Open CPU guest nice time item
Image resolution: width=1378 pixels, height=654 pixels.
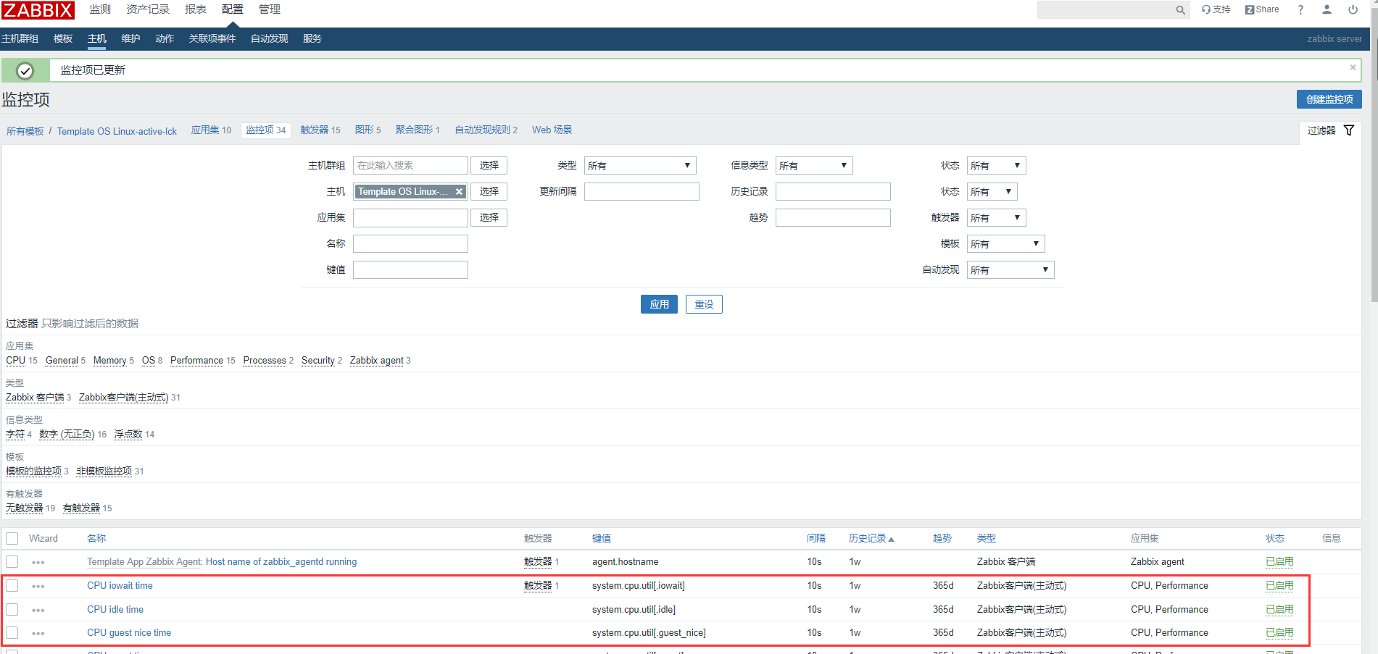pyautogui.click(x=129, y=633)
